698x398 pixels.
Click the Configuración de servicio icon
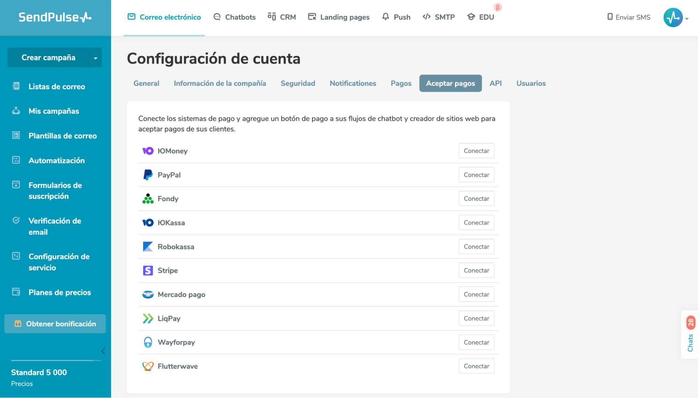point(16,256)
